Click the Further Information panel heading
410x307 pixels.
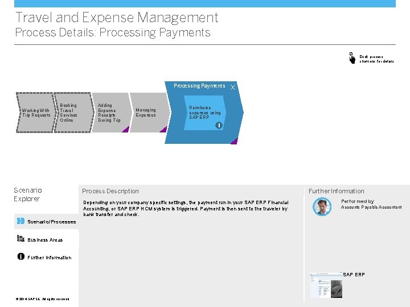coord(337,191)
